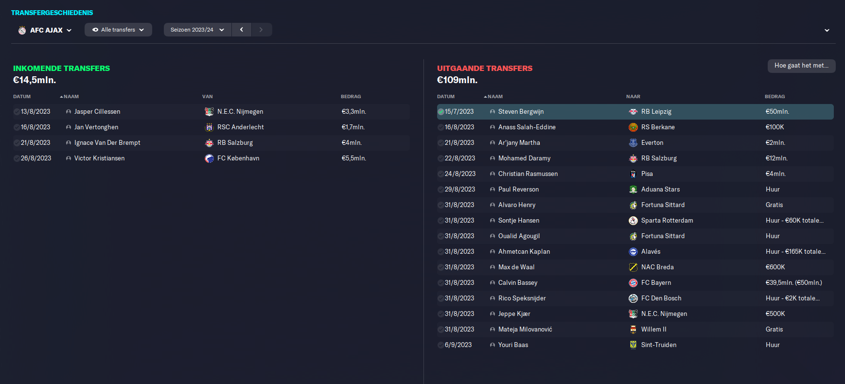Sort outgoing transfers by BEDRAG header
This screenshot has width=845, height=384.
(775, 96)
